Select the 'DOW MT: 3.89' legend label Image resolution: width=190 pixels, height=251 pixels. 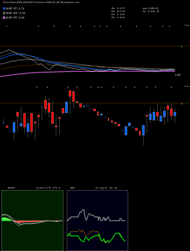click(15, 13)
